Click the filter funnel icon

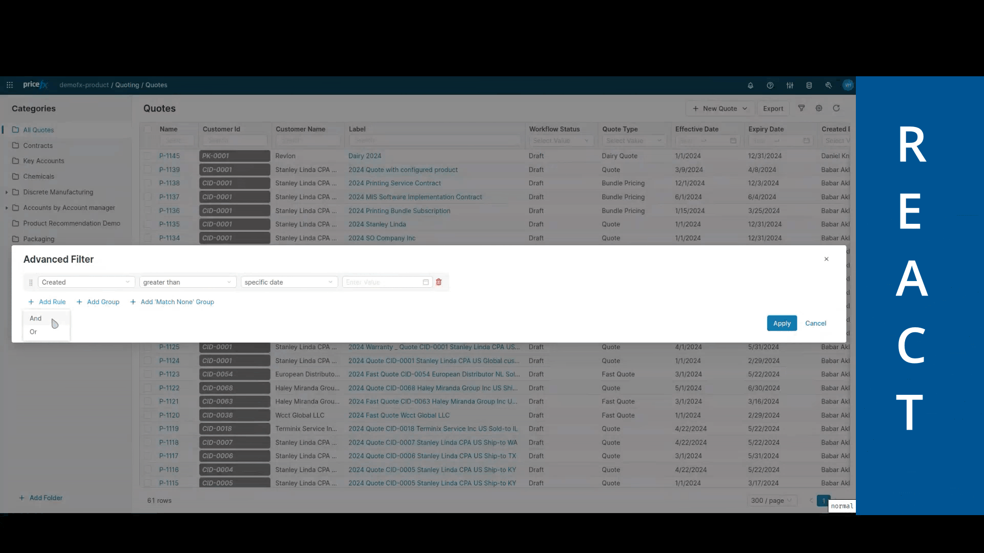802,108
